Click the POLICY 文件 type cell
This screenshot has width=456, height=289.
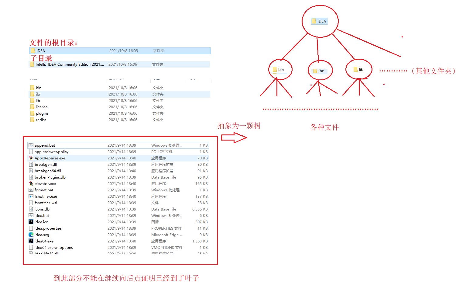pos(162,152)
